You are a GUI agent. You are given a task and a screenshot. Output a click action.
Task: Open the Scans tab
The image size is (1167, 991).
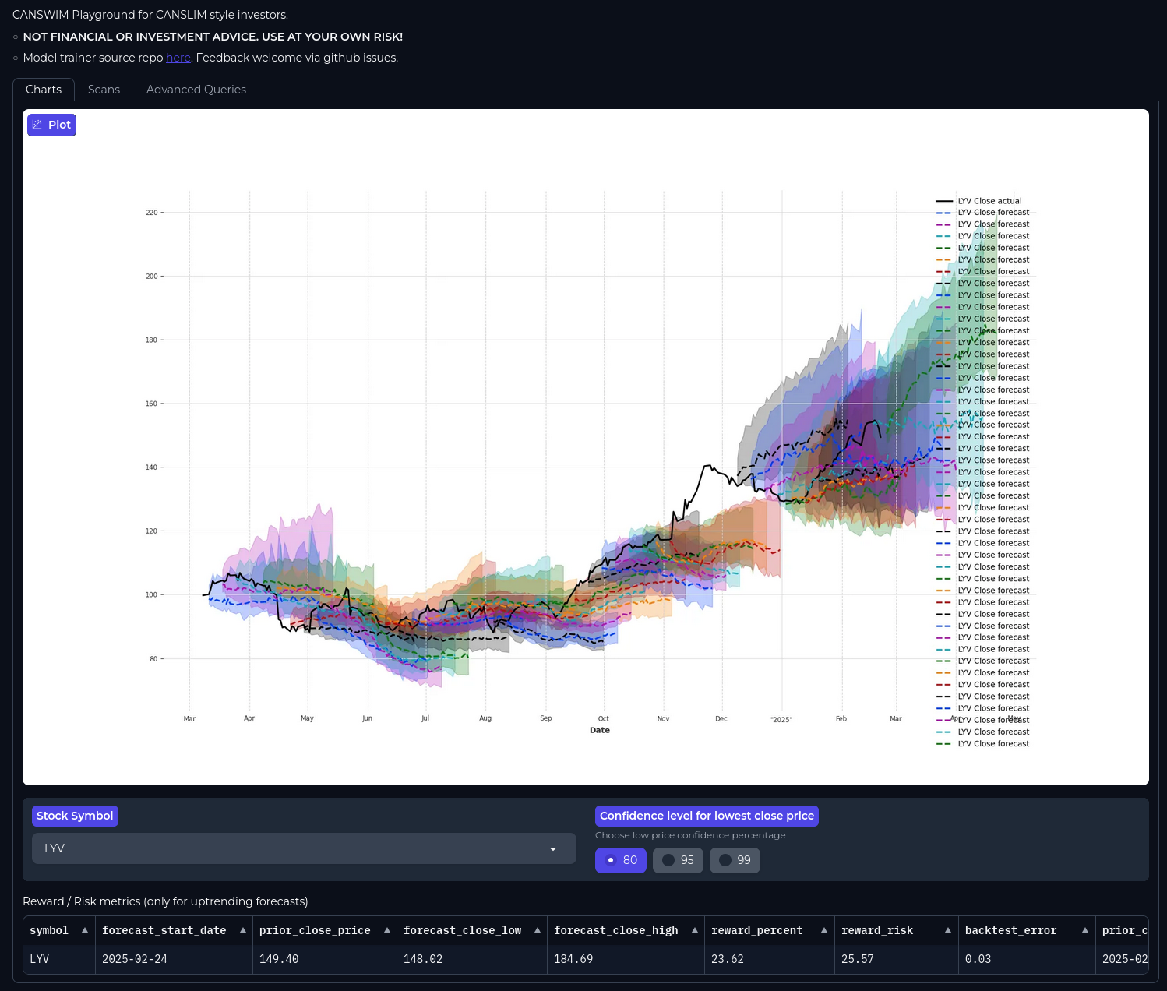tap(104, 90)
